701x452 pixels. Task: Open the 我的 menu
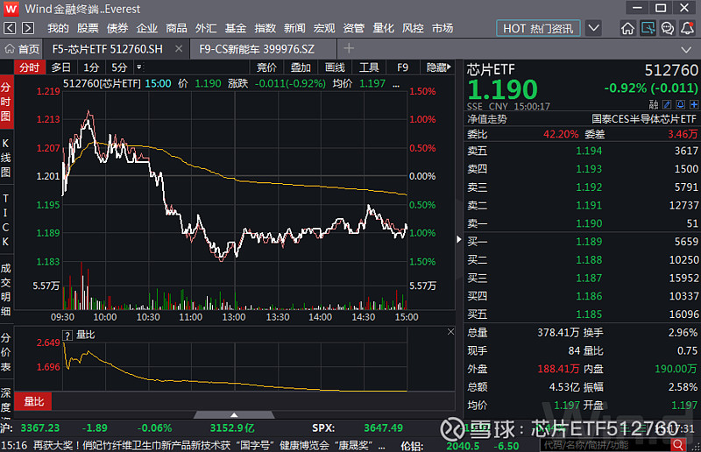58,28
